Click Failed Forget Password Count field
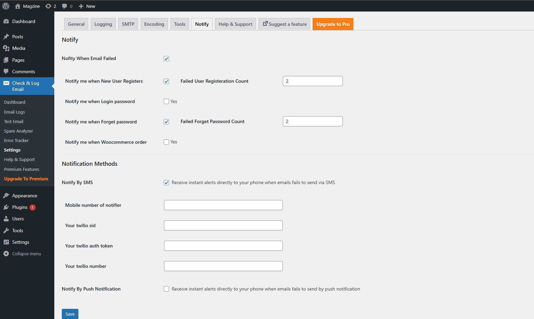This screenshot has height=319, width=534. pos(313,121)
